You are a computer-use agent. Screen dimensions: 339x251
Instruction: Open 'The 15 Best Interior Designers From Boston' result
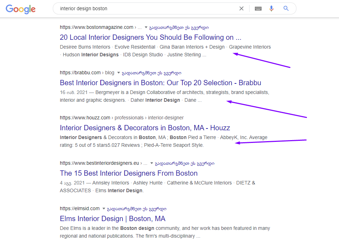(128, 173)
